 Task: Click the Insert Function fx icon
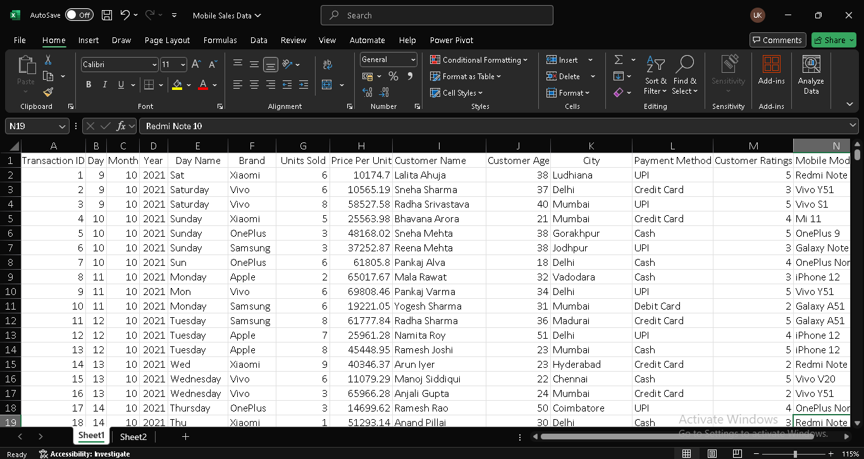[121, 126]
